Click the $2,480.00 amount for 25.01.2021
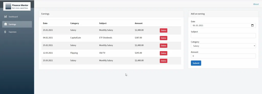 tap(139, 30)
